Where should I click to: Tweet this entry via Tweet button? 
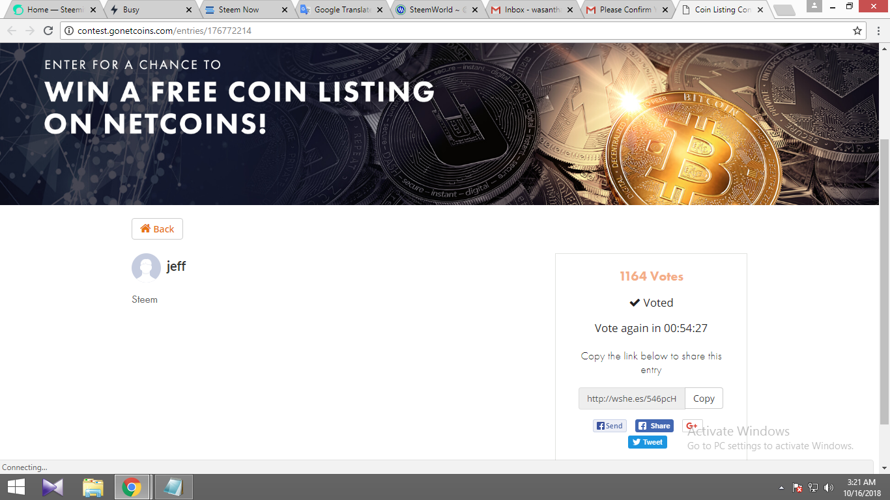tap(648, 442)
